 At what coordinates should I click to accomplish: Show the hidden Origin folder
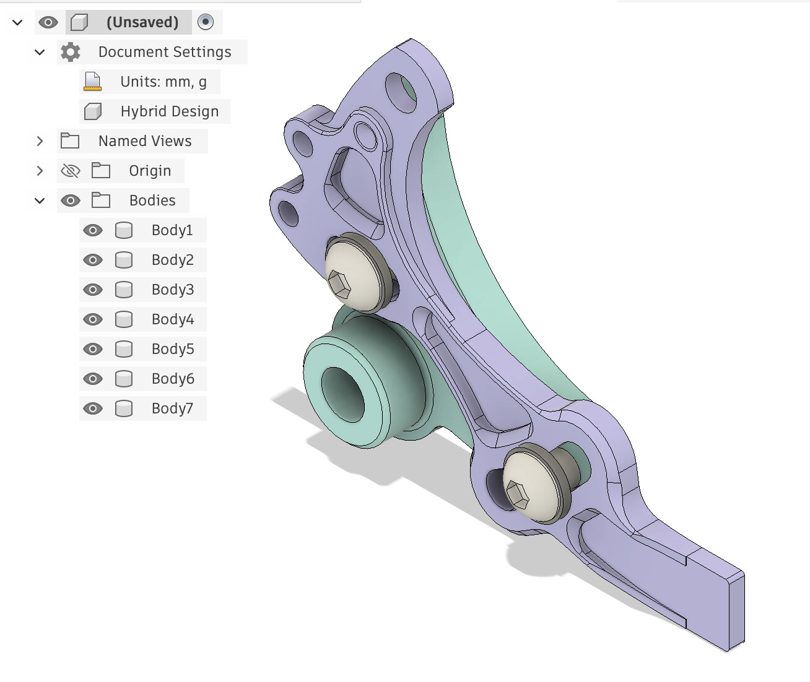(71, 171)
